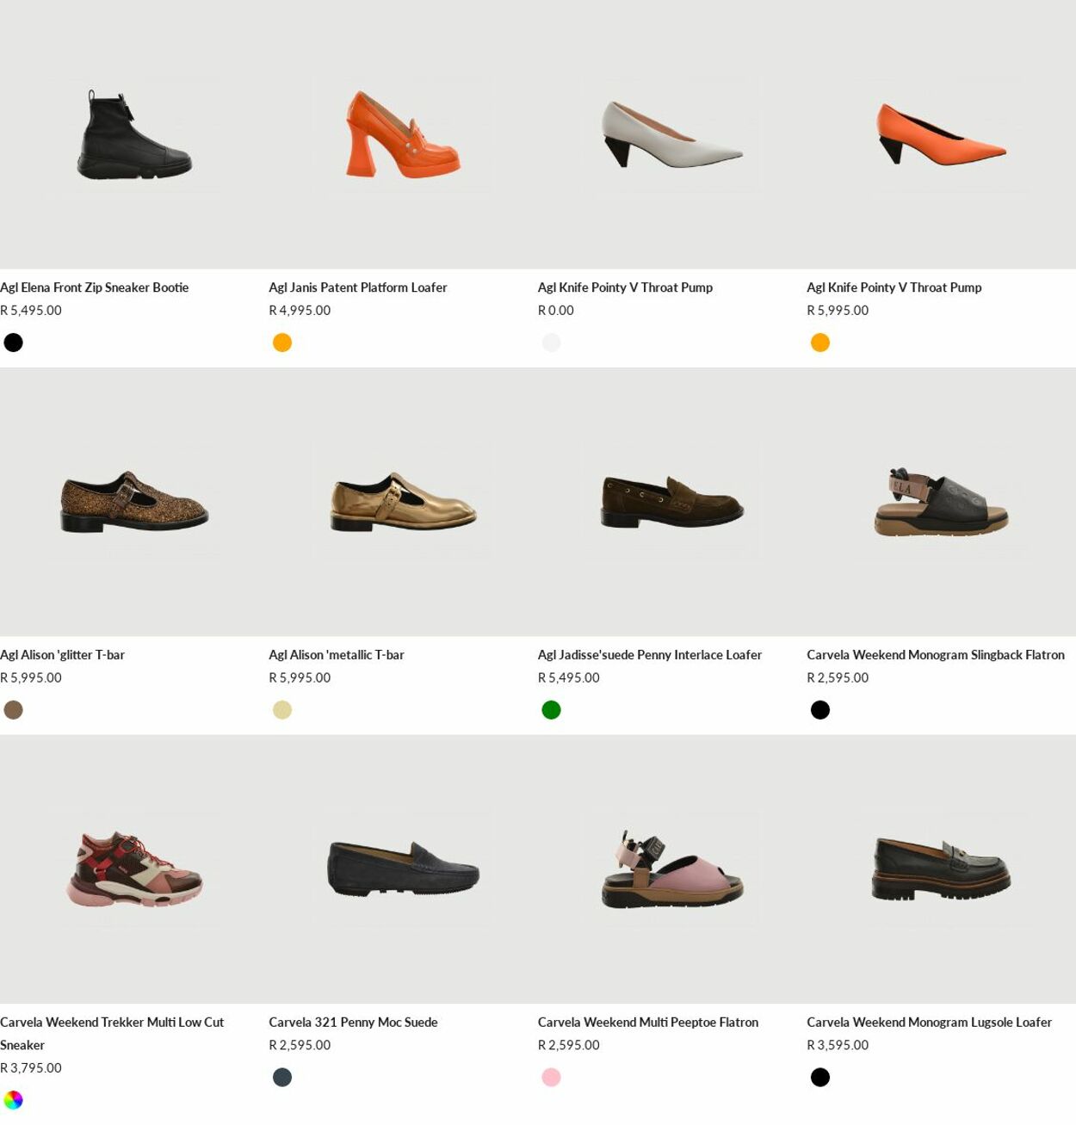Select pink swatch under Multi Peeptoe Flatron

551,1078
